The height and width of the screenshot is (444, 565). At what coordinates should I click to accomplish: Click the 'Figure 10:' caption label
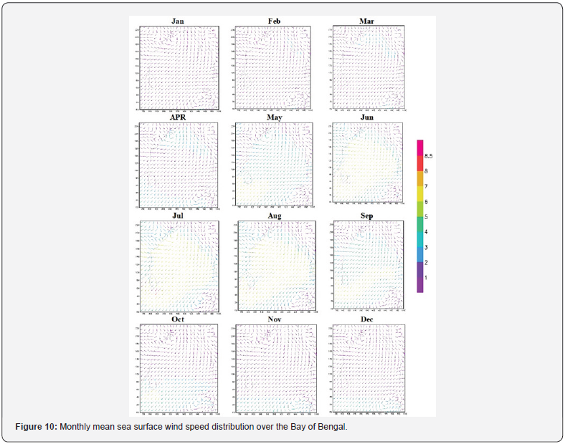tap(36, 427)
